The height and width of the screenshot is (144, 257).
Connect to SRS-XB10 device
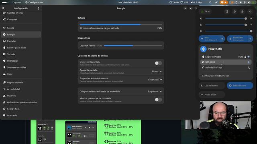(x=226, y=62)
